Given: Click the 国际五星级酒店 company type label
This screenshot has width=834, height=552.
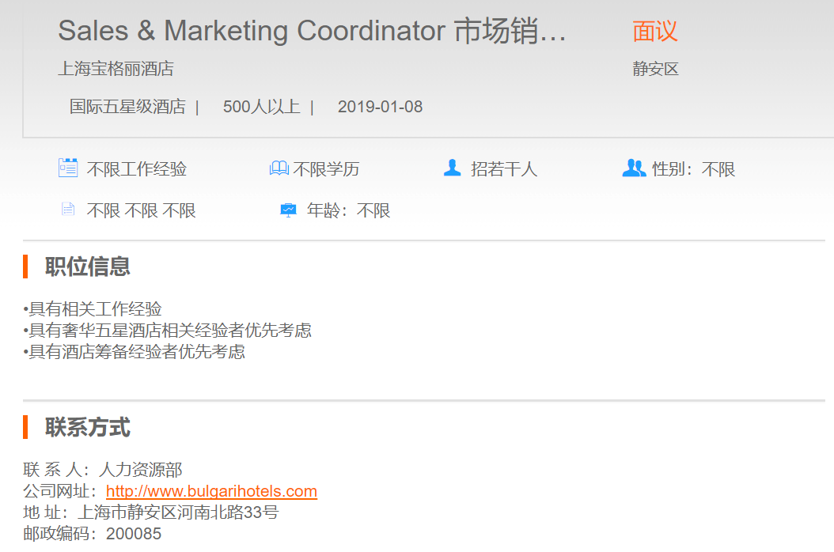Looking at the screenshot, I should click(x=127, y=107).
